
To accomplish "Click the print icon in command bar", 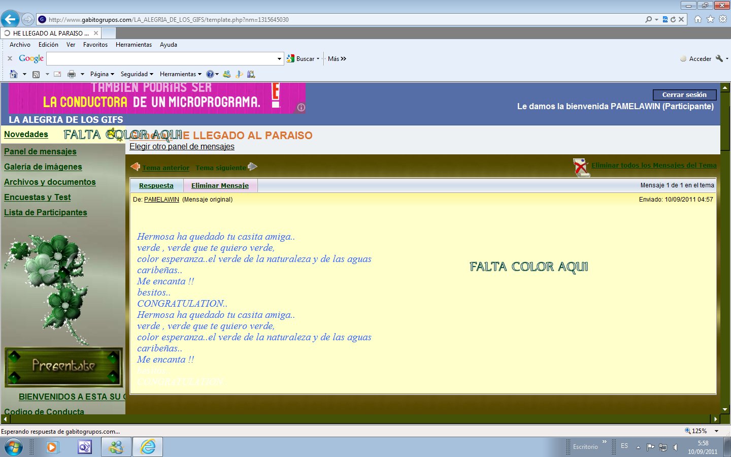I will coord(72,74).
